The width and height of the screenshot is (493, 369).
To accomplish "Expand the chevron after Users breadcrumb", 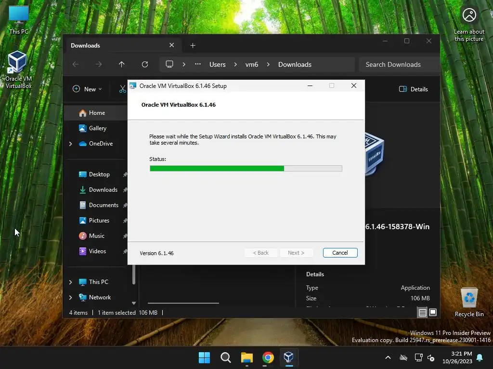I will 235,64.
